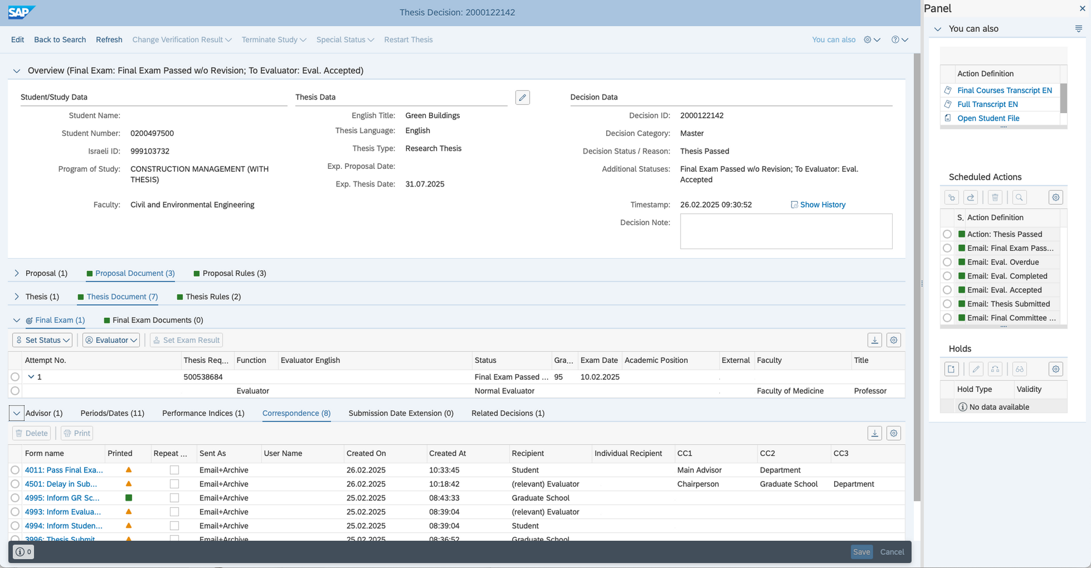Open the Evaluator dropdown button
Viewport: 1091px width, 568px height.
(111, 340)
